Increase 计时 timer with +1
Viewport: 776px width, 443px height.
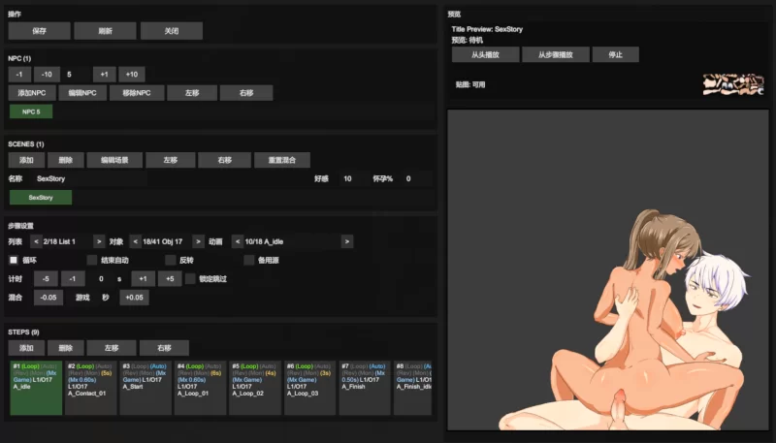click(143, 279)
